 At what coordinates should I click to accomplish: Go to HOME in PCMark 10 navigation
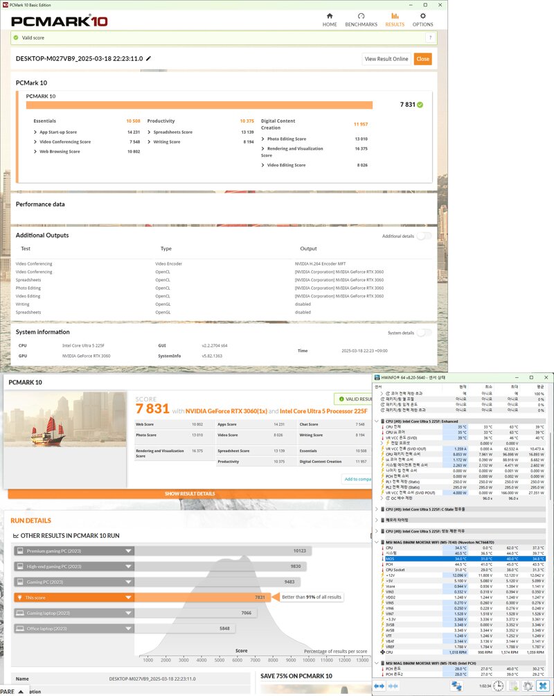tap(330, 20)
